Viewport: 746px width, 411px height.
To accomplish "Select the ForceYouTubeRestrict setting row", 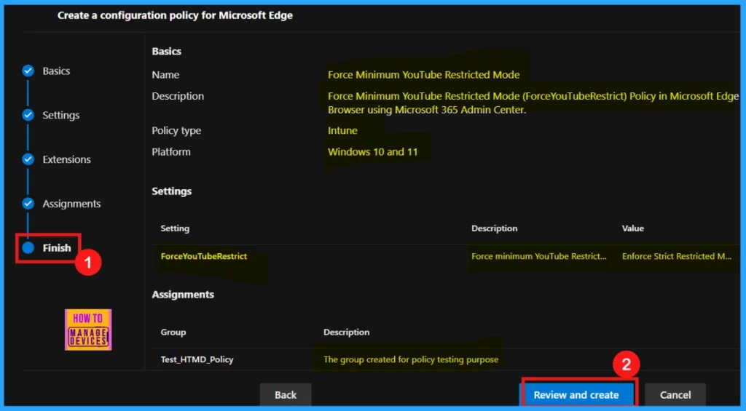I will pos(446,256).
